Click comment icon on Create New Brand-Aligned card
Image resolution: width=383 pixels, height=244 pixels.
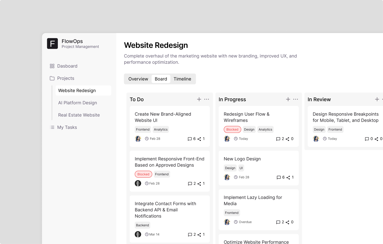coord(190,139)
